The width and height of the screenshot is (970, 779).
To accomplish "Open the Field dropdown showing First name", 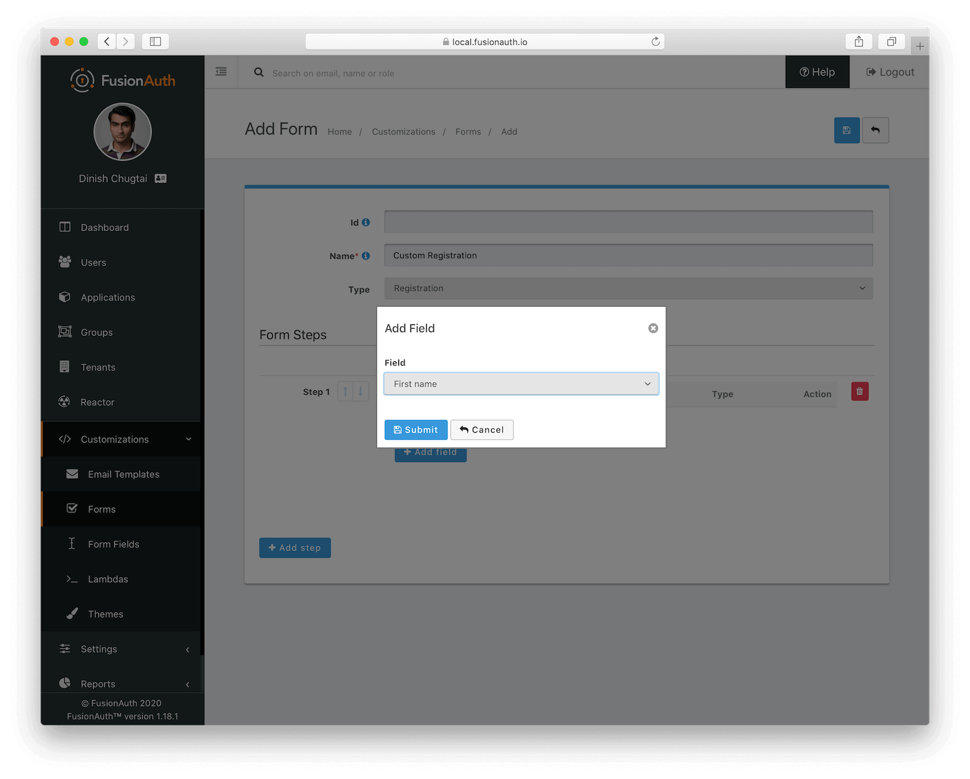I will pos(521,384).
